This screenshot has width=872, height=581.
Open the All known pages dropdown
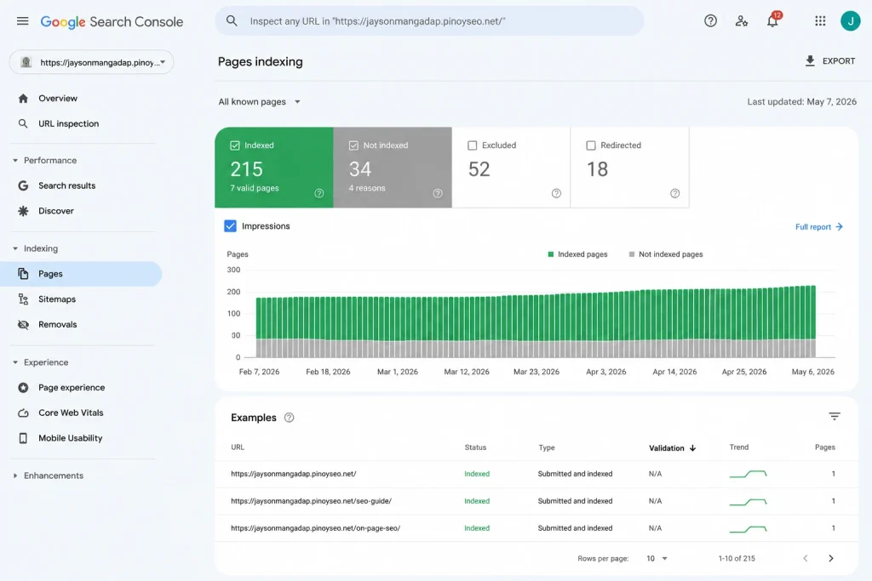pos(259,101)
